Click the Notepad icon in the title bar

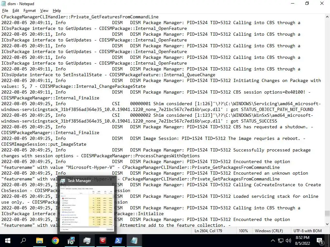coord(3,4)
